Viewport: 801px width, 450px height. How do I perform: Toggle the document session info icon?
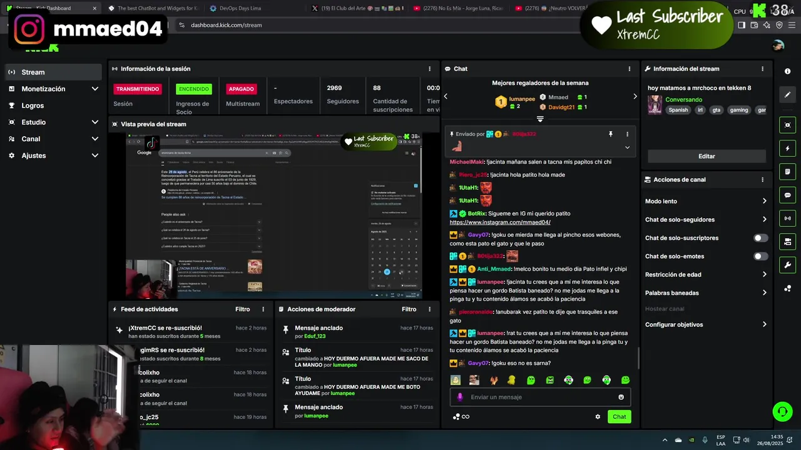click(787, 172)
